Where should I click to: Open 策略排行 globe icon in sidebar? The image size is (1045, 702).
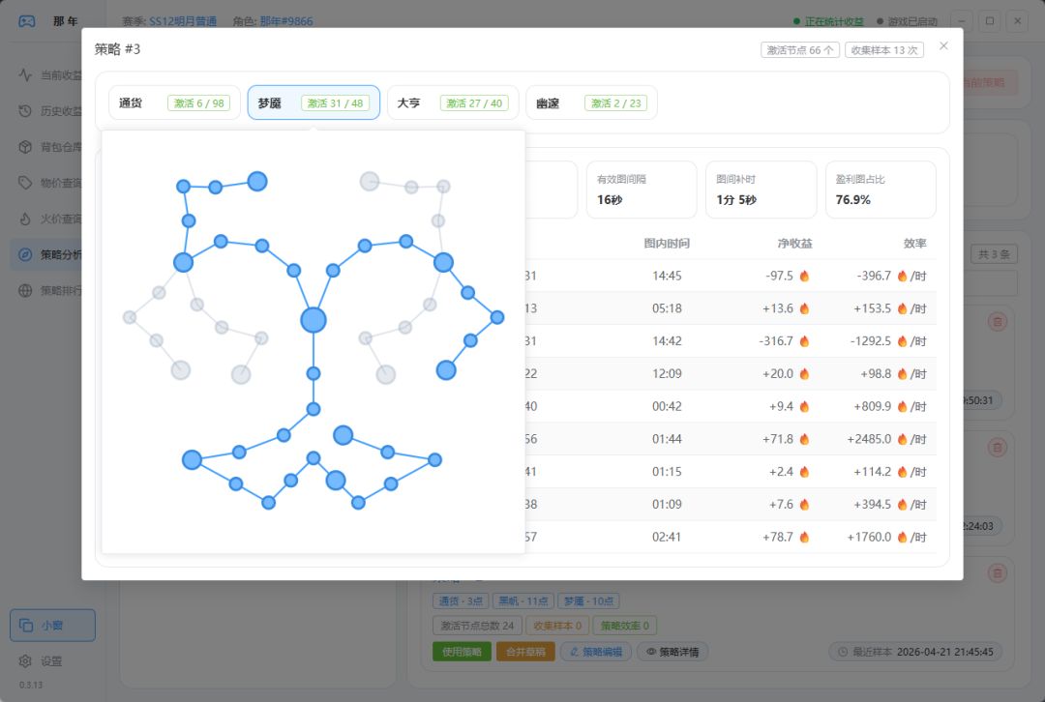pos(26,290)
